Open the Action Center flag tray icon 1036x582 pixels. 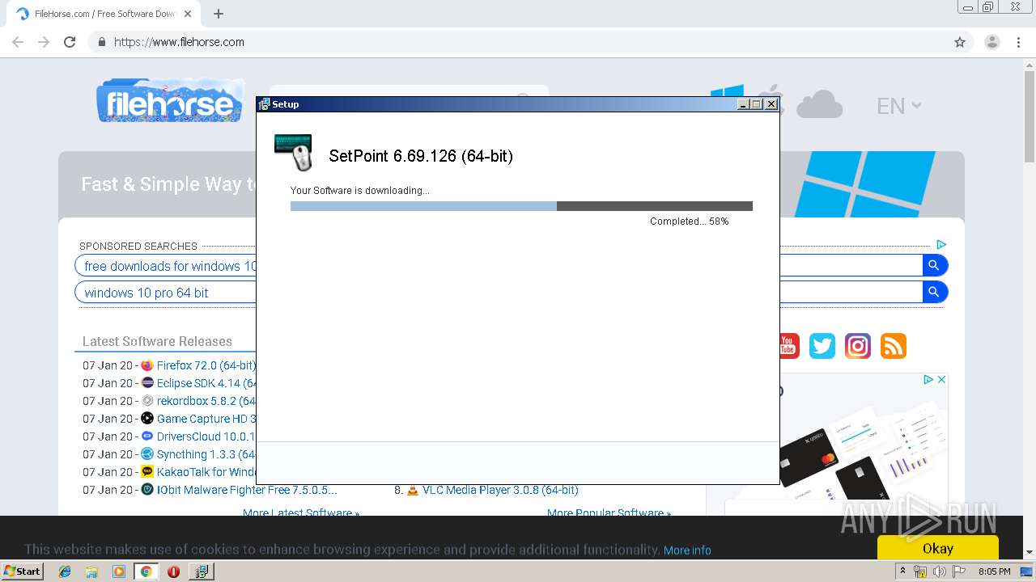pyautogui.click(x=959, y=571)
